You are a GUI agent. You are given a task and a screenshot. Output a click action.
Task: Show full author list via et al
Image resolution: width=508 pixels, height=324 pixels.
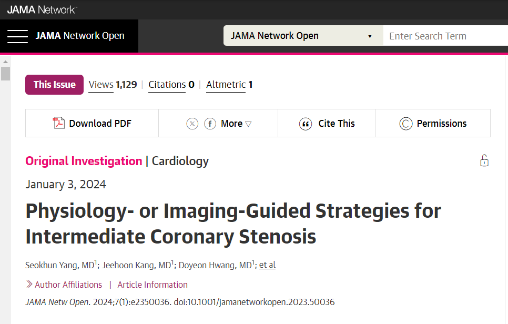[x=267, y=265]
